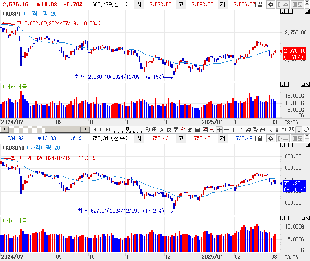Screen dimensions: 310x261
Task: Click the KOSPI 매수 buy button
Action: click(283, 5)
